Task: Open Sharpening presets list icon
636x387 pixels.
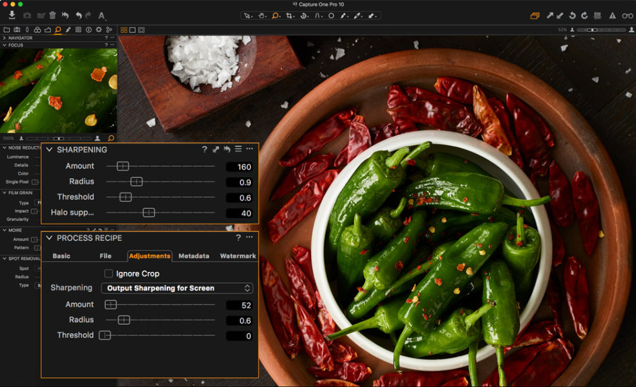Action: coord(238,149)
